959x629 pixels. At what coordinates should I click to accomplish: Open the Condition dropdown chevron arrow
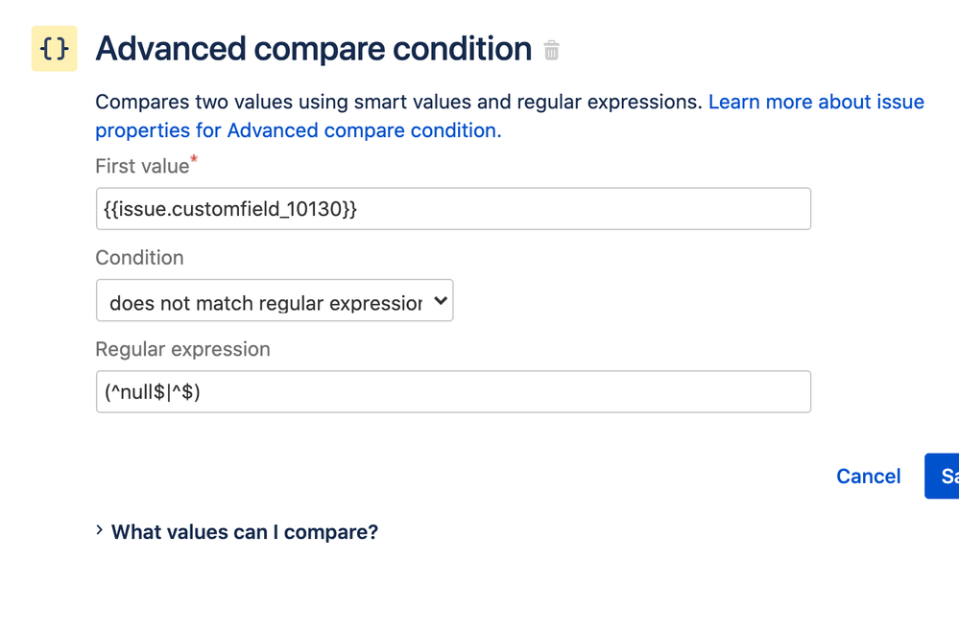(441, 300)
